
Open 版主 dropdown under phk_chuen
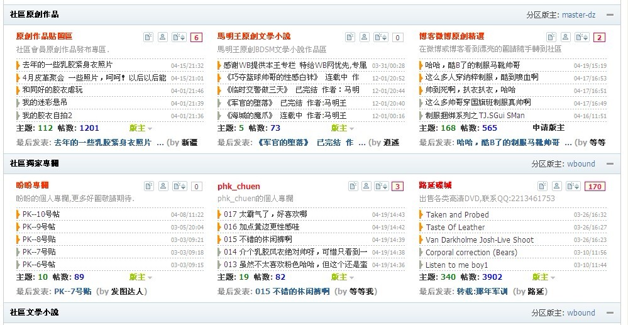point(343,277)
